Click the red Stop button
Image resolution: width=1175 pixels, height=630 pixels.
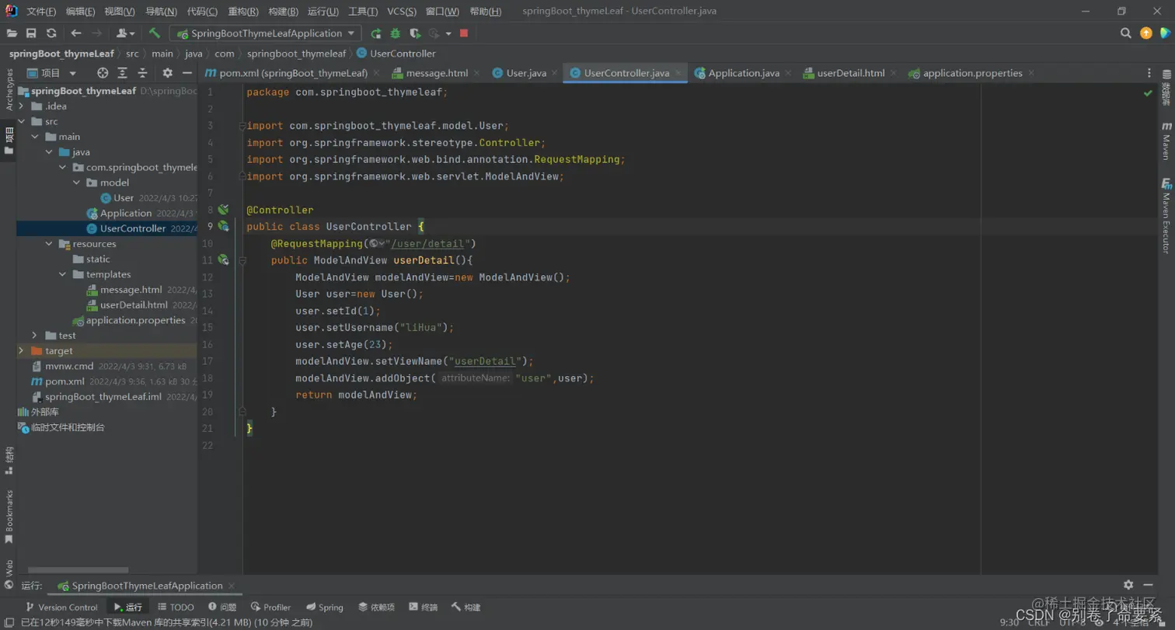pyautogui.click(x=464, y=33)
